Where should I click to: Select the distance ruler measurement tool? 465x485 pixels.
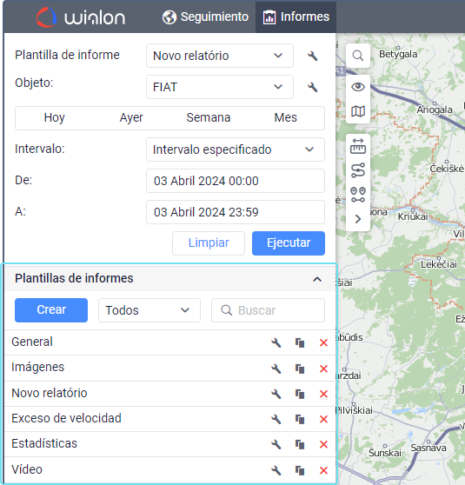click(x=358, y=146)
